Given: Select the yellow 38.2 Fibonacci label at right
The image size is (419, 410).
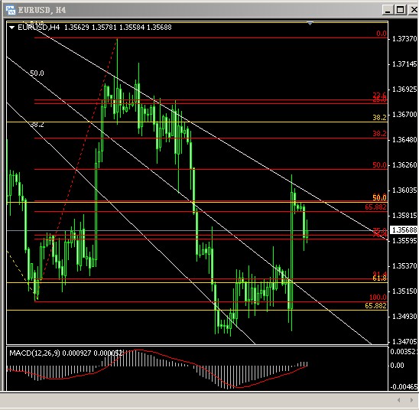Looking at the screenshot, I should 380,118.
